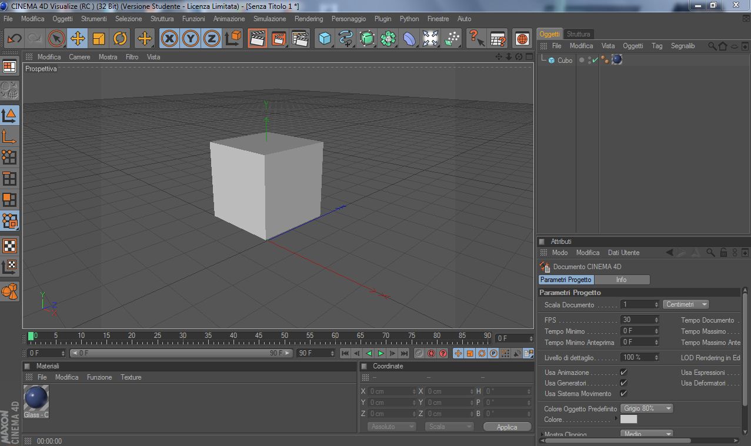The width and height of the screenshot is (751, 446).
Task: Select the Scale tool in top toolbar
Action: click(99, 39)
